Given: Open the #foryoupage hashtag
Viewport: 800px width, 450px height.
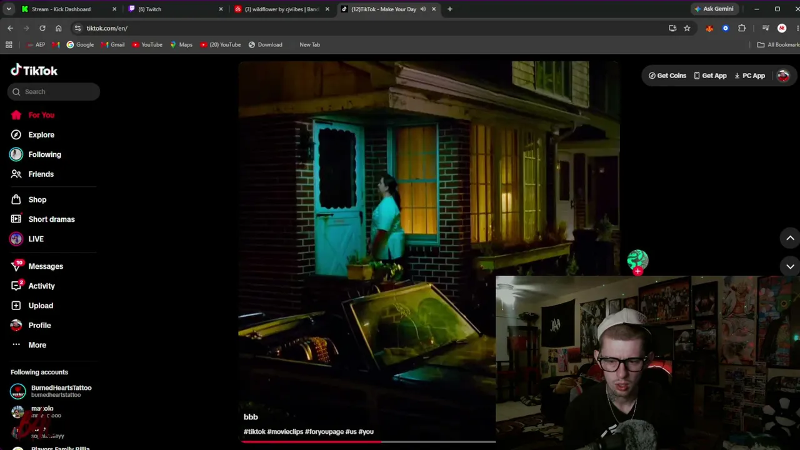Looking at the screenshot, I should pyautogui.click(x=324, y=431).
